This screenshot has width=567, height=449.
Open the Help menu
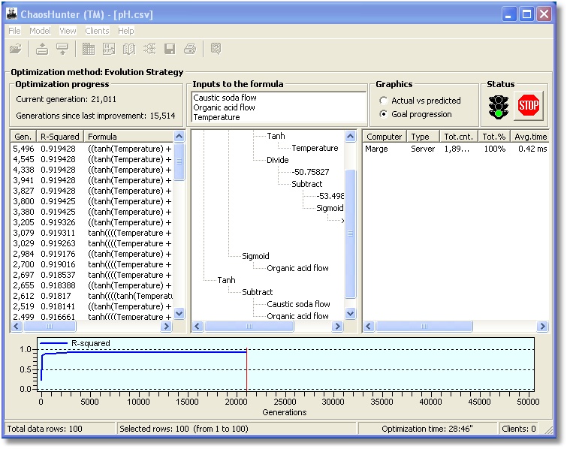click(x=126, y=31)
